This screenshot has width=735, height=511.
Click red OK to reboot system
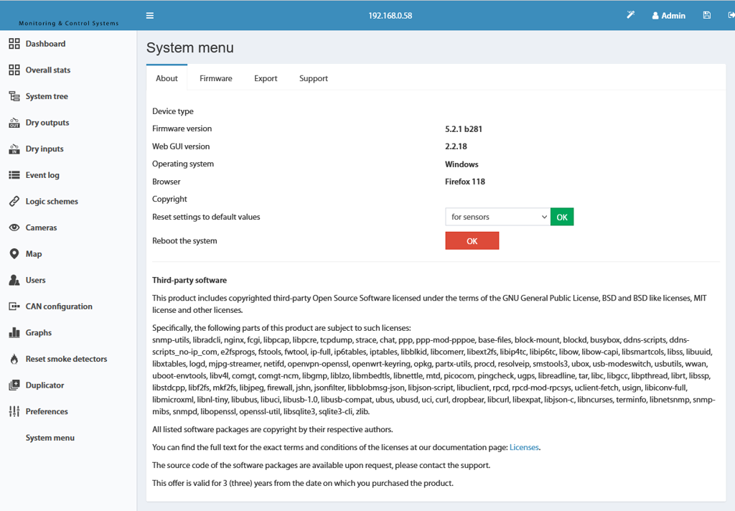click(x=472, y=240)
